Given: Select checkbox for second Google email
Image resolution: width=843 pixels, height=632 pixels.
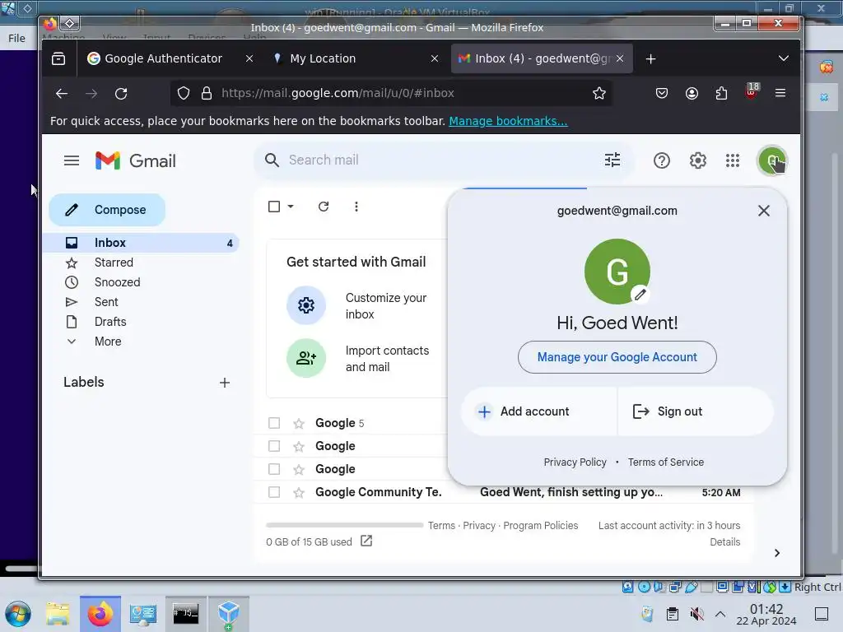Looking at the screenshot, I should (274, 446).
